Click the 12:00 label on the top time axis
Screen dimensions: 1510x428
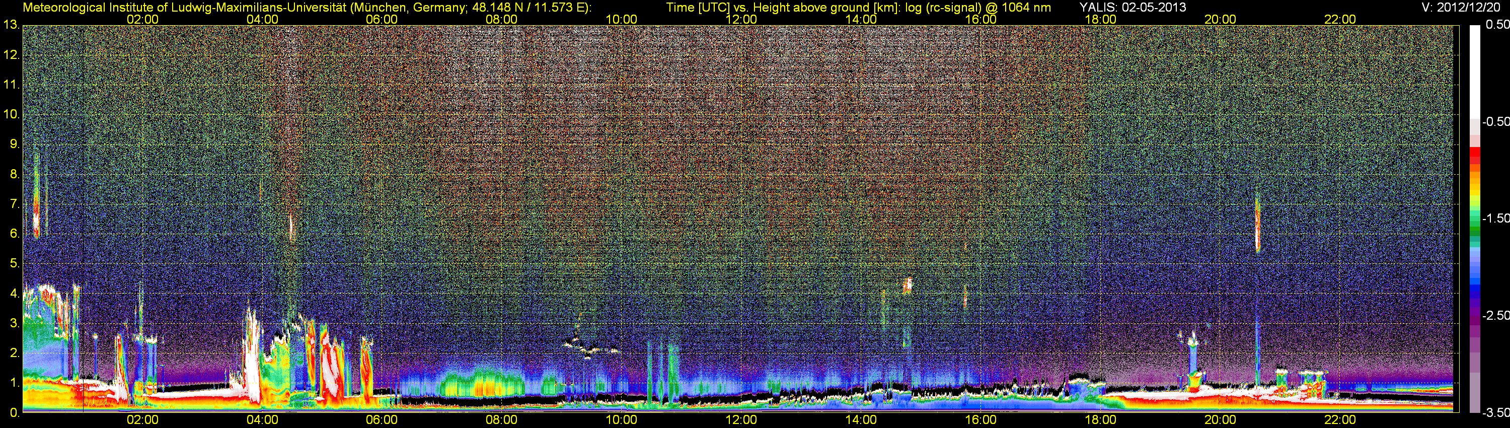(741, 19)
